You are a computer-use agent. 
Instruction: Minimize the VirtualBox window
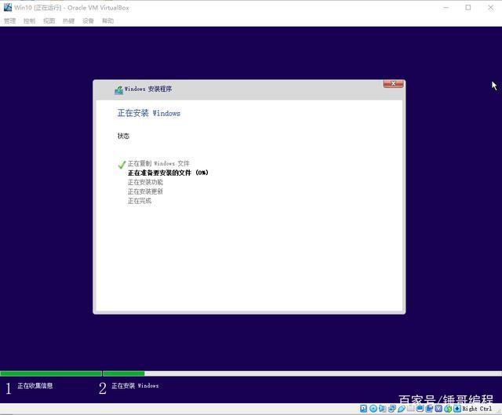446,8
